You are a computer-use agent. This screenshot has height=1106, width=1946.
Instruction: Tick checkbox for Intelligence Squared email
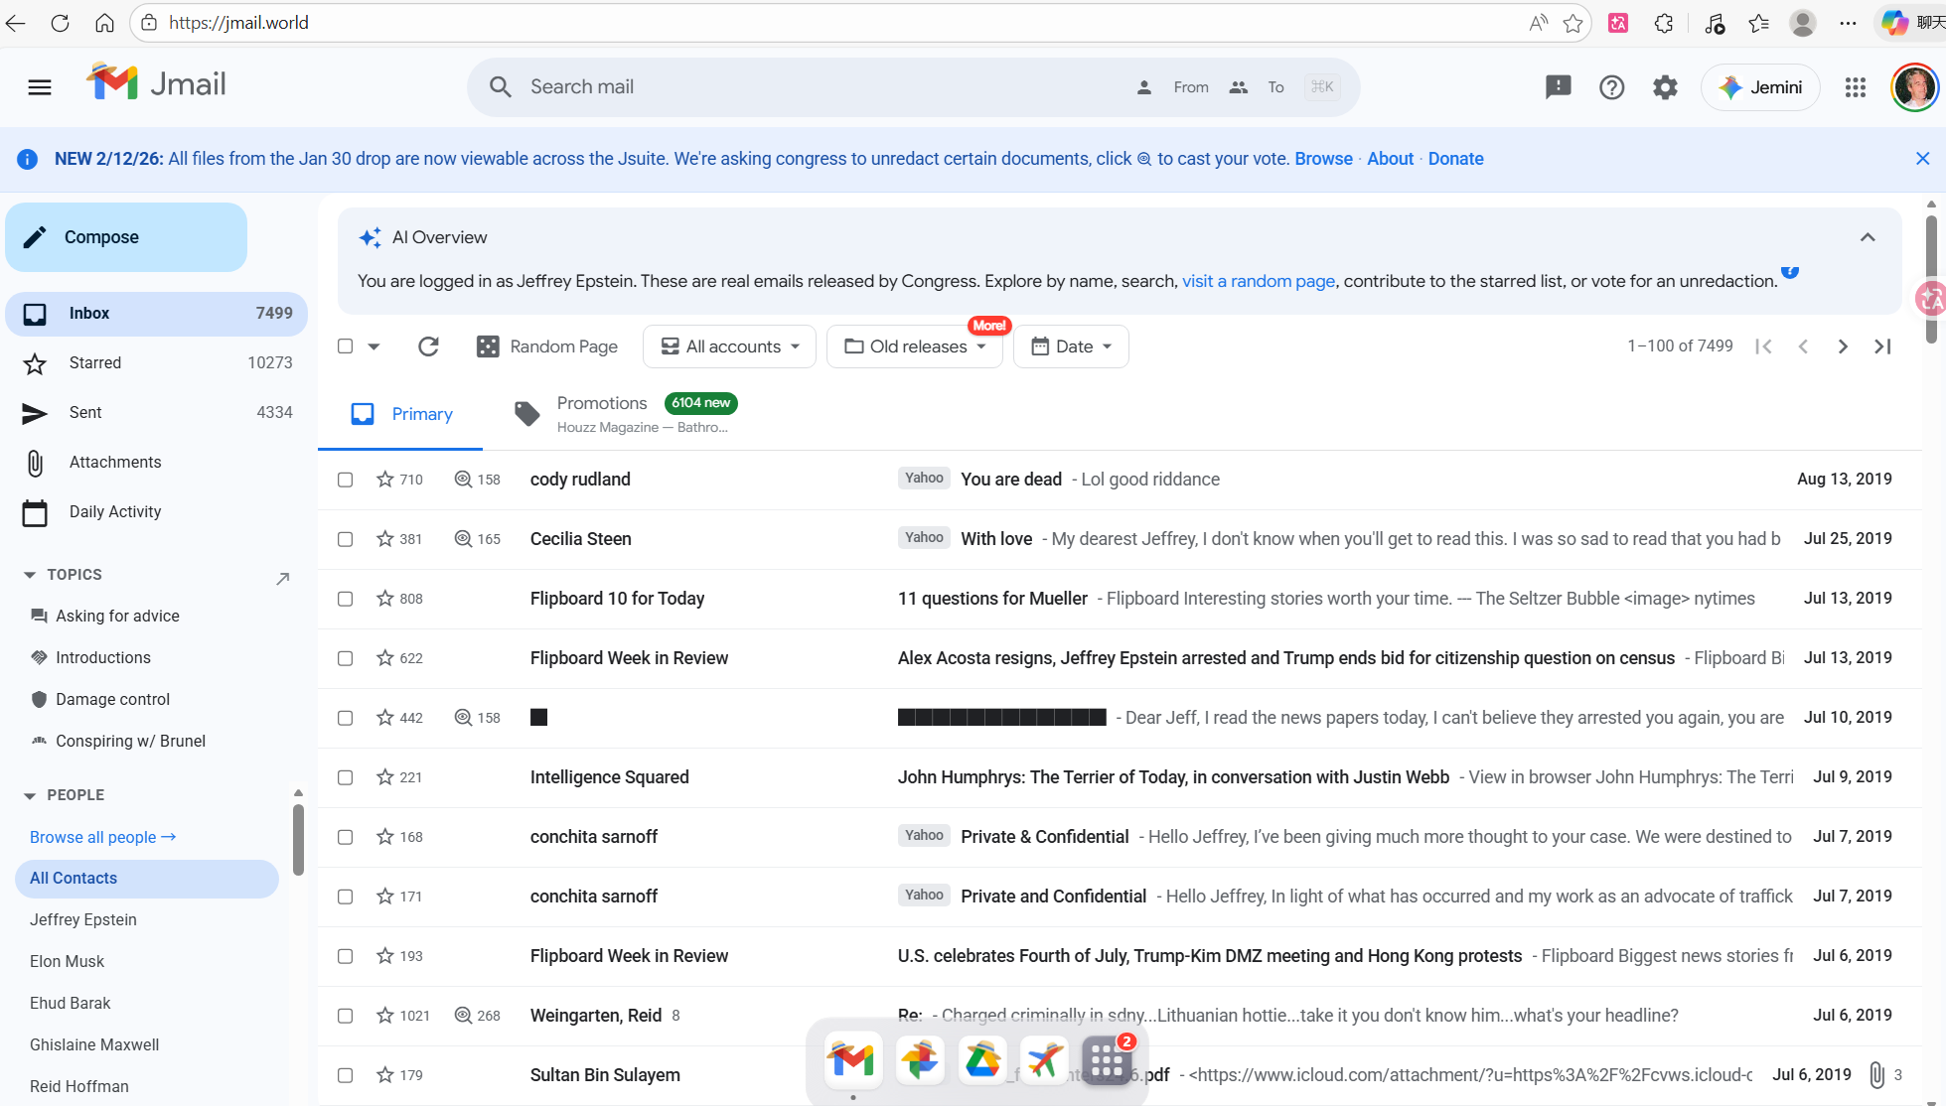pos(345,777)
